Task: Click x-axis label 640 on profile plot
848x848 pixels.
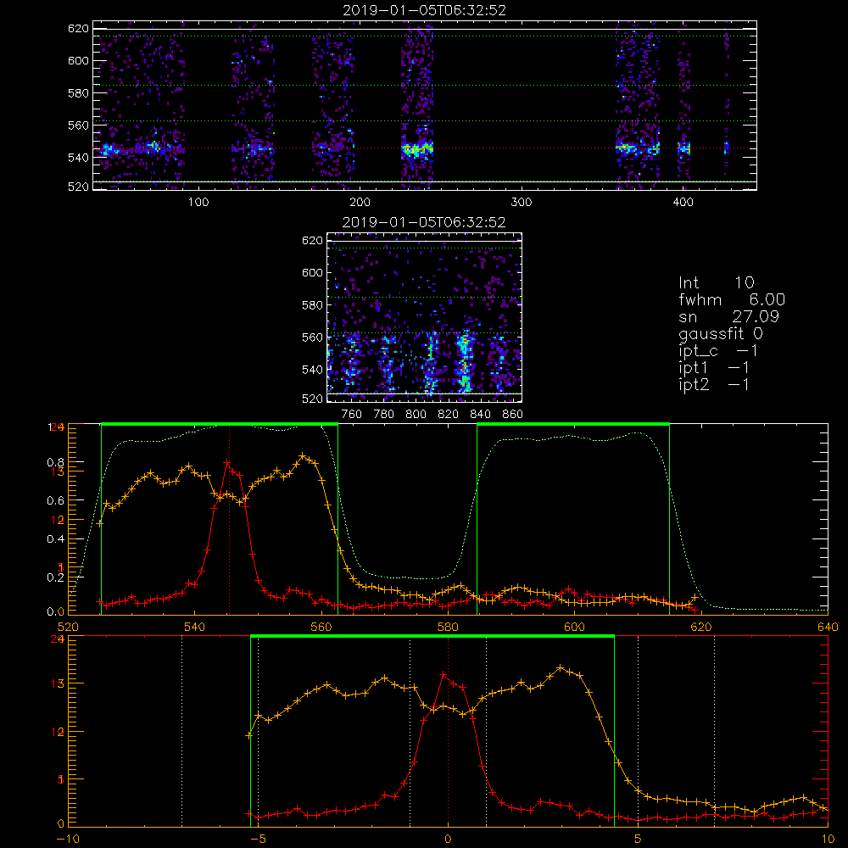Action: pos(828,627)
